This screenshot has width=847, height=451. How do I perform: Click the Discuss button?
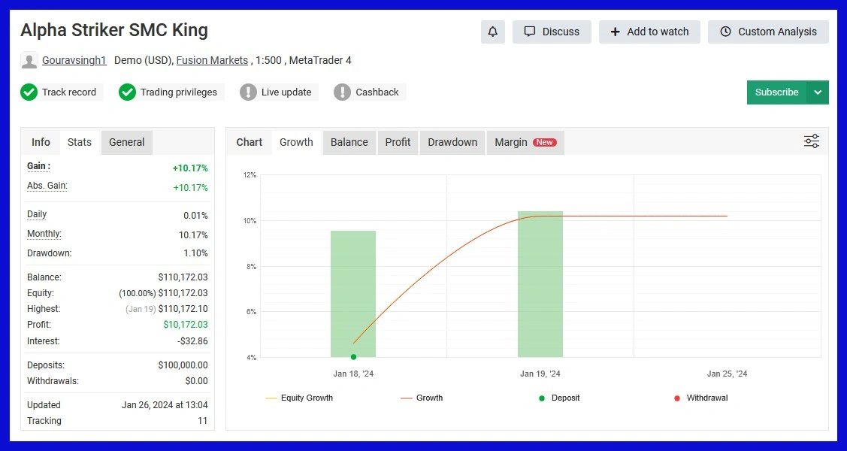pos(552,32)
